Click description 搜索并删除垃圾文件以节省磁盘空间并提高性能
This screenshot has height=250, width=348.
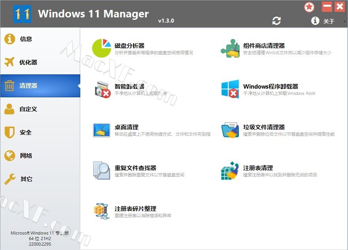click(x=289, y=134)
